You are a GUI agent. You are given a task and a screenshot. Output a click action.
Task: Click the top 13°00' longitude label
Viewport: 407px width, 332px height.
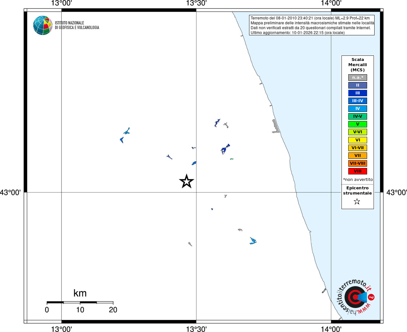click(x=61, y=4)
